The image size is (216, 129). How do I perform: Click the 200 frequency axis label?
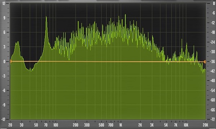(x=76, y=125)
